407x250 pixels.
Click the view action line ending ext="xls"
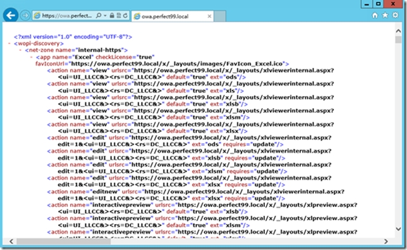click(x=151, y=91)
